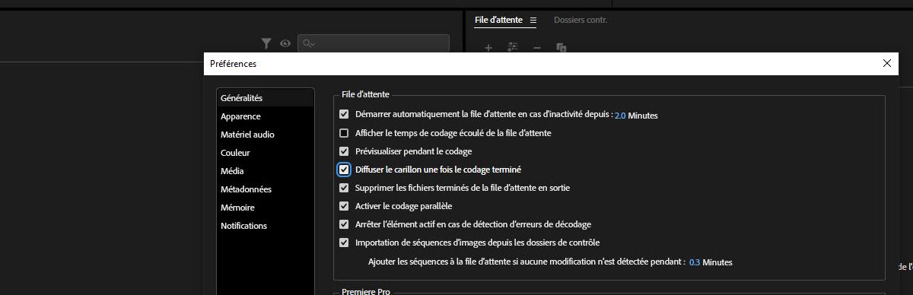Image resolution: width=913 pixels, height=295 pixels.
Task: Focus the search field in background panel
Action: (373, 43)
